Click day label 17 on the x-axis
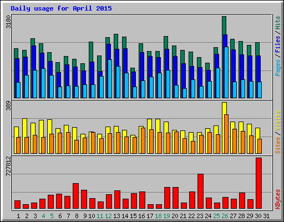This screenshot has height=222, width=284. (150, 216)
